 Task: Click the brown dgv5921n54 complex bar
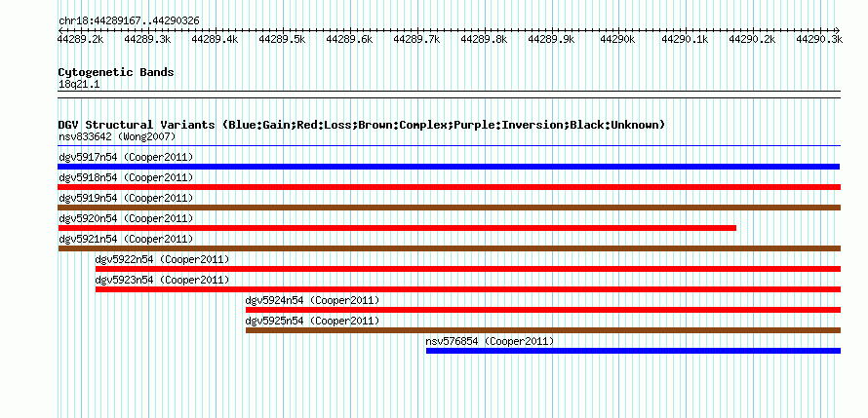(x=449, y=248)
